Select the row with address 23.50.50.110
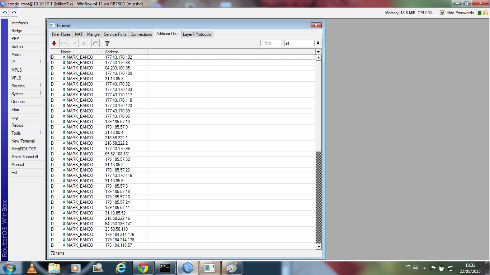 pyautogui.click(x=183, y=229)
